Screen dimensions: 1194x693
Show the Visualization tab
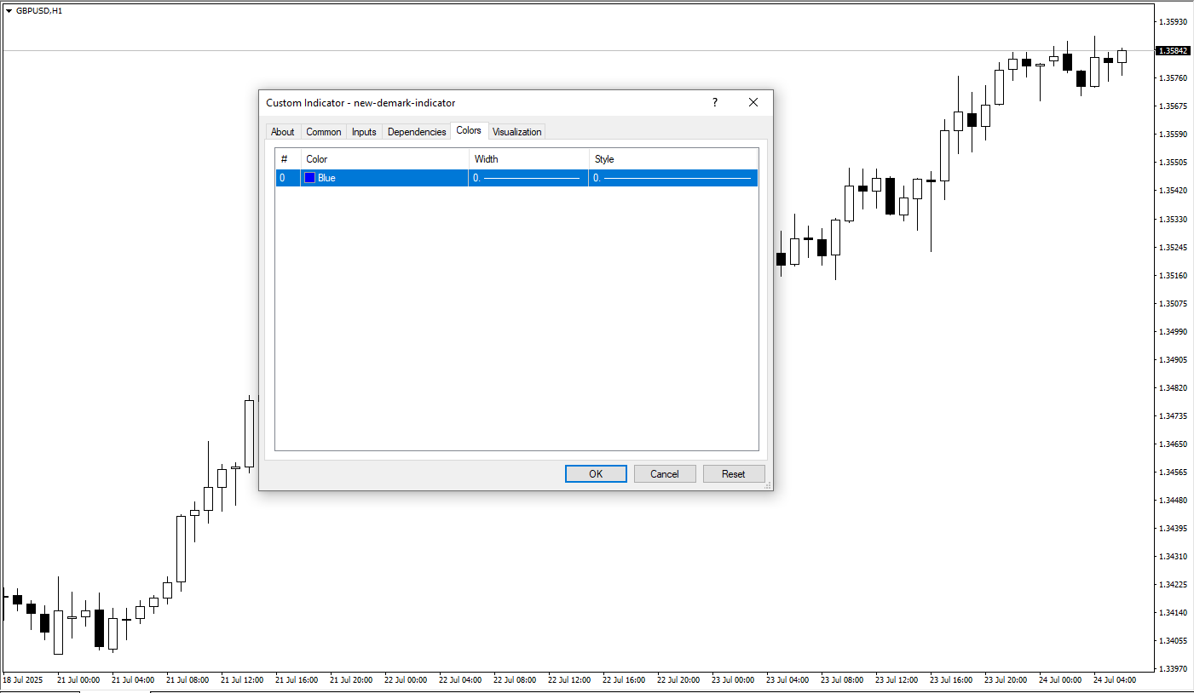[516, 132]
